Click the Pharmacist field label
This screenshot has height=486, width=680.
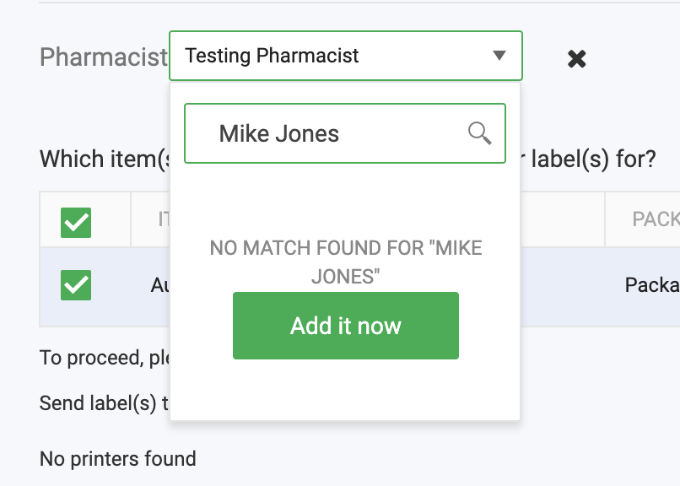click(103, 57)
